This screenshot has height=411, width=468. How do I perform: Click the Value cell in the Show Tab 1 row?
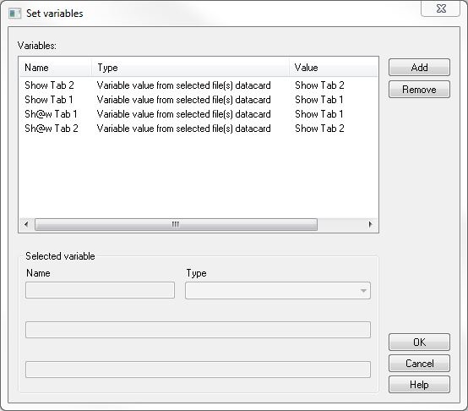click(x=319, y=100)
